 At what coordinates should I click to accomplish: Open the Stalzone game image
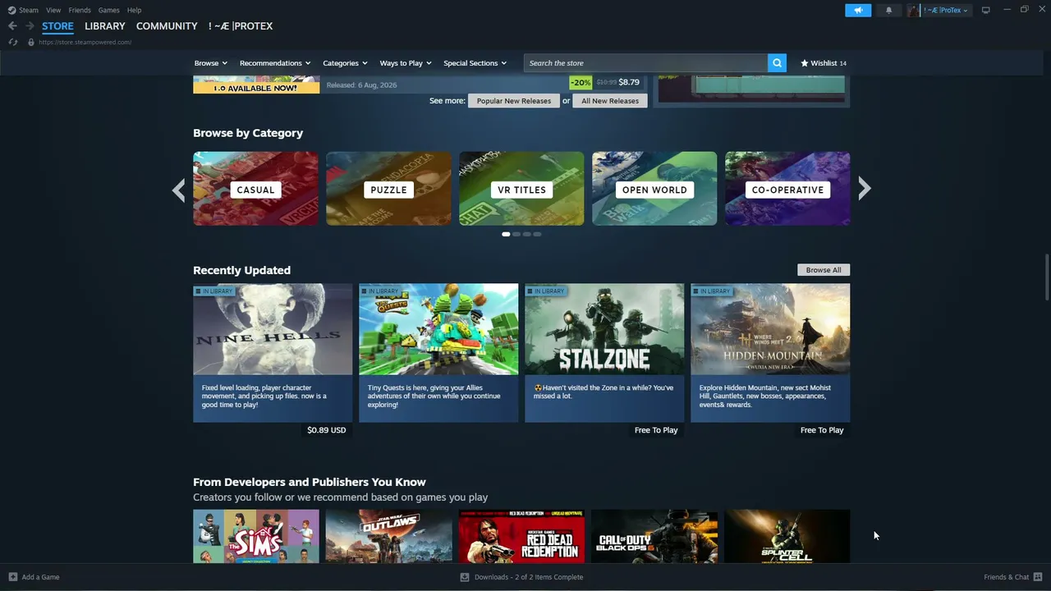pyautogui.click(x=604, y=329)
